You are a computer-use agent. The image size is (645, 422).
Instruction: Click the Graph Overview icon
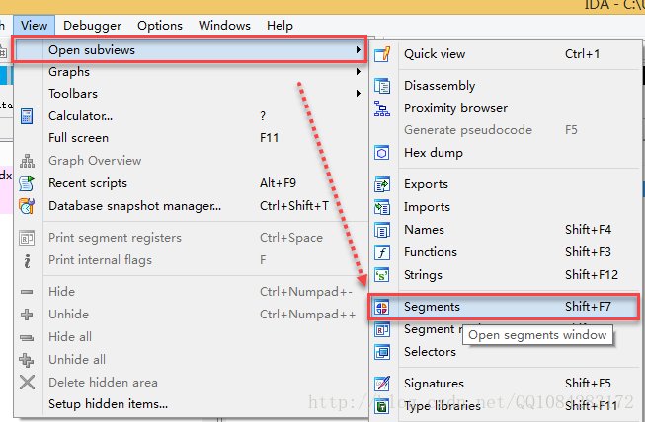27,161
